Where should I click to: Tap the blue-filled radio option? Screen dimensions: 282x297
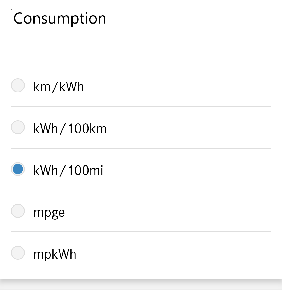tap(18, 169)
